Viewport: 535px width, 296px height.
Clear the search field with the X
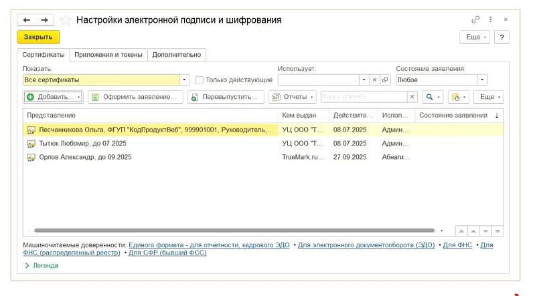412,97
